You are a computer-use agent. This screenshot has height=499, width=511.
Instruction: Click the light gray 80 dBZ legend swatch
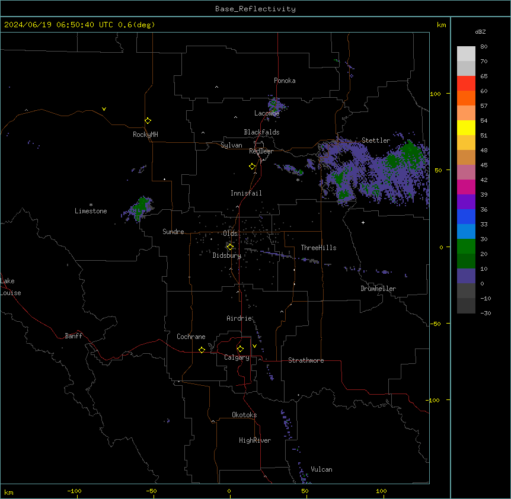click(x=466, y=54)
